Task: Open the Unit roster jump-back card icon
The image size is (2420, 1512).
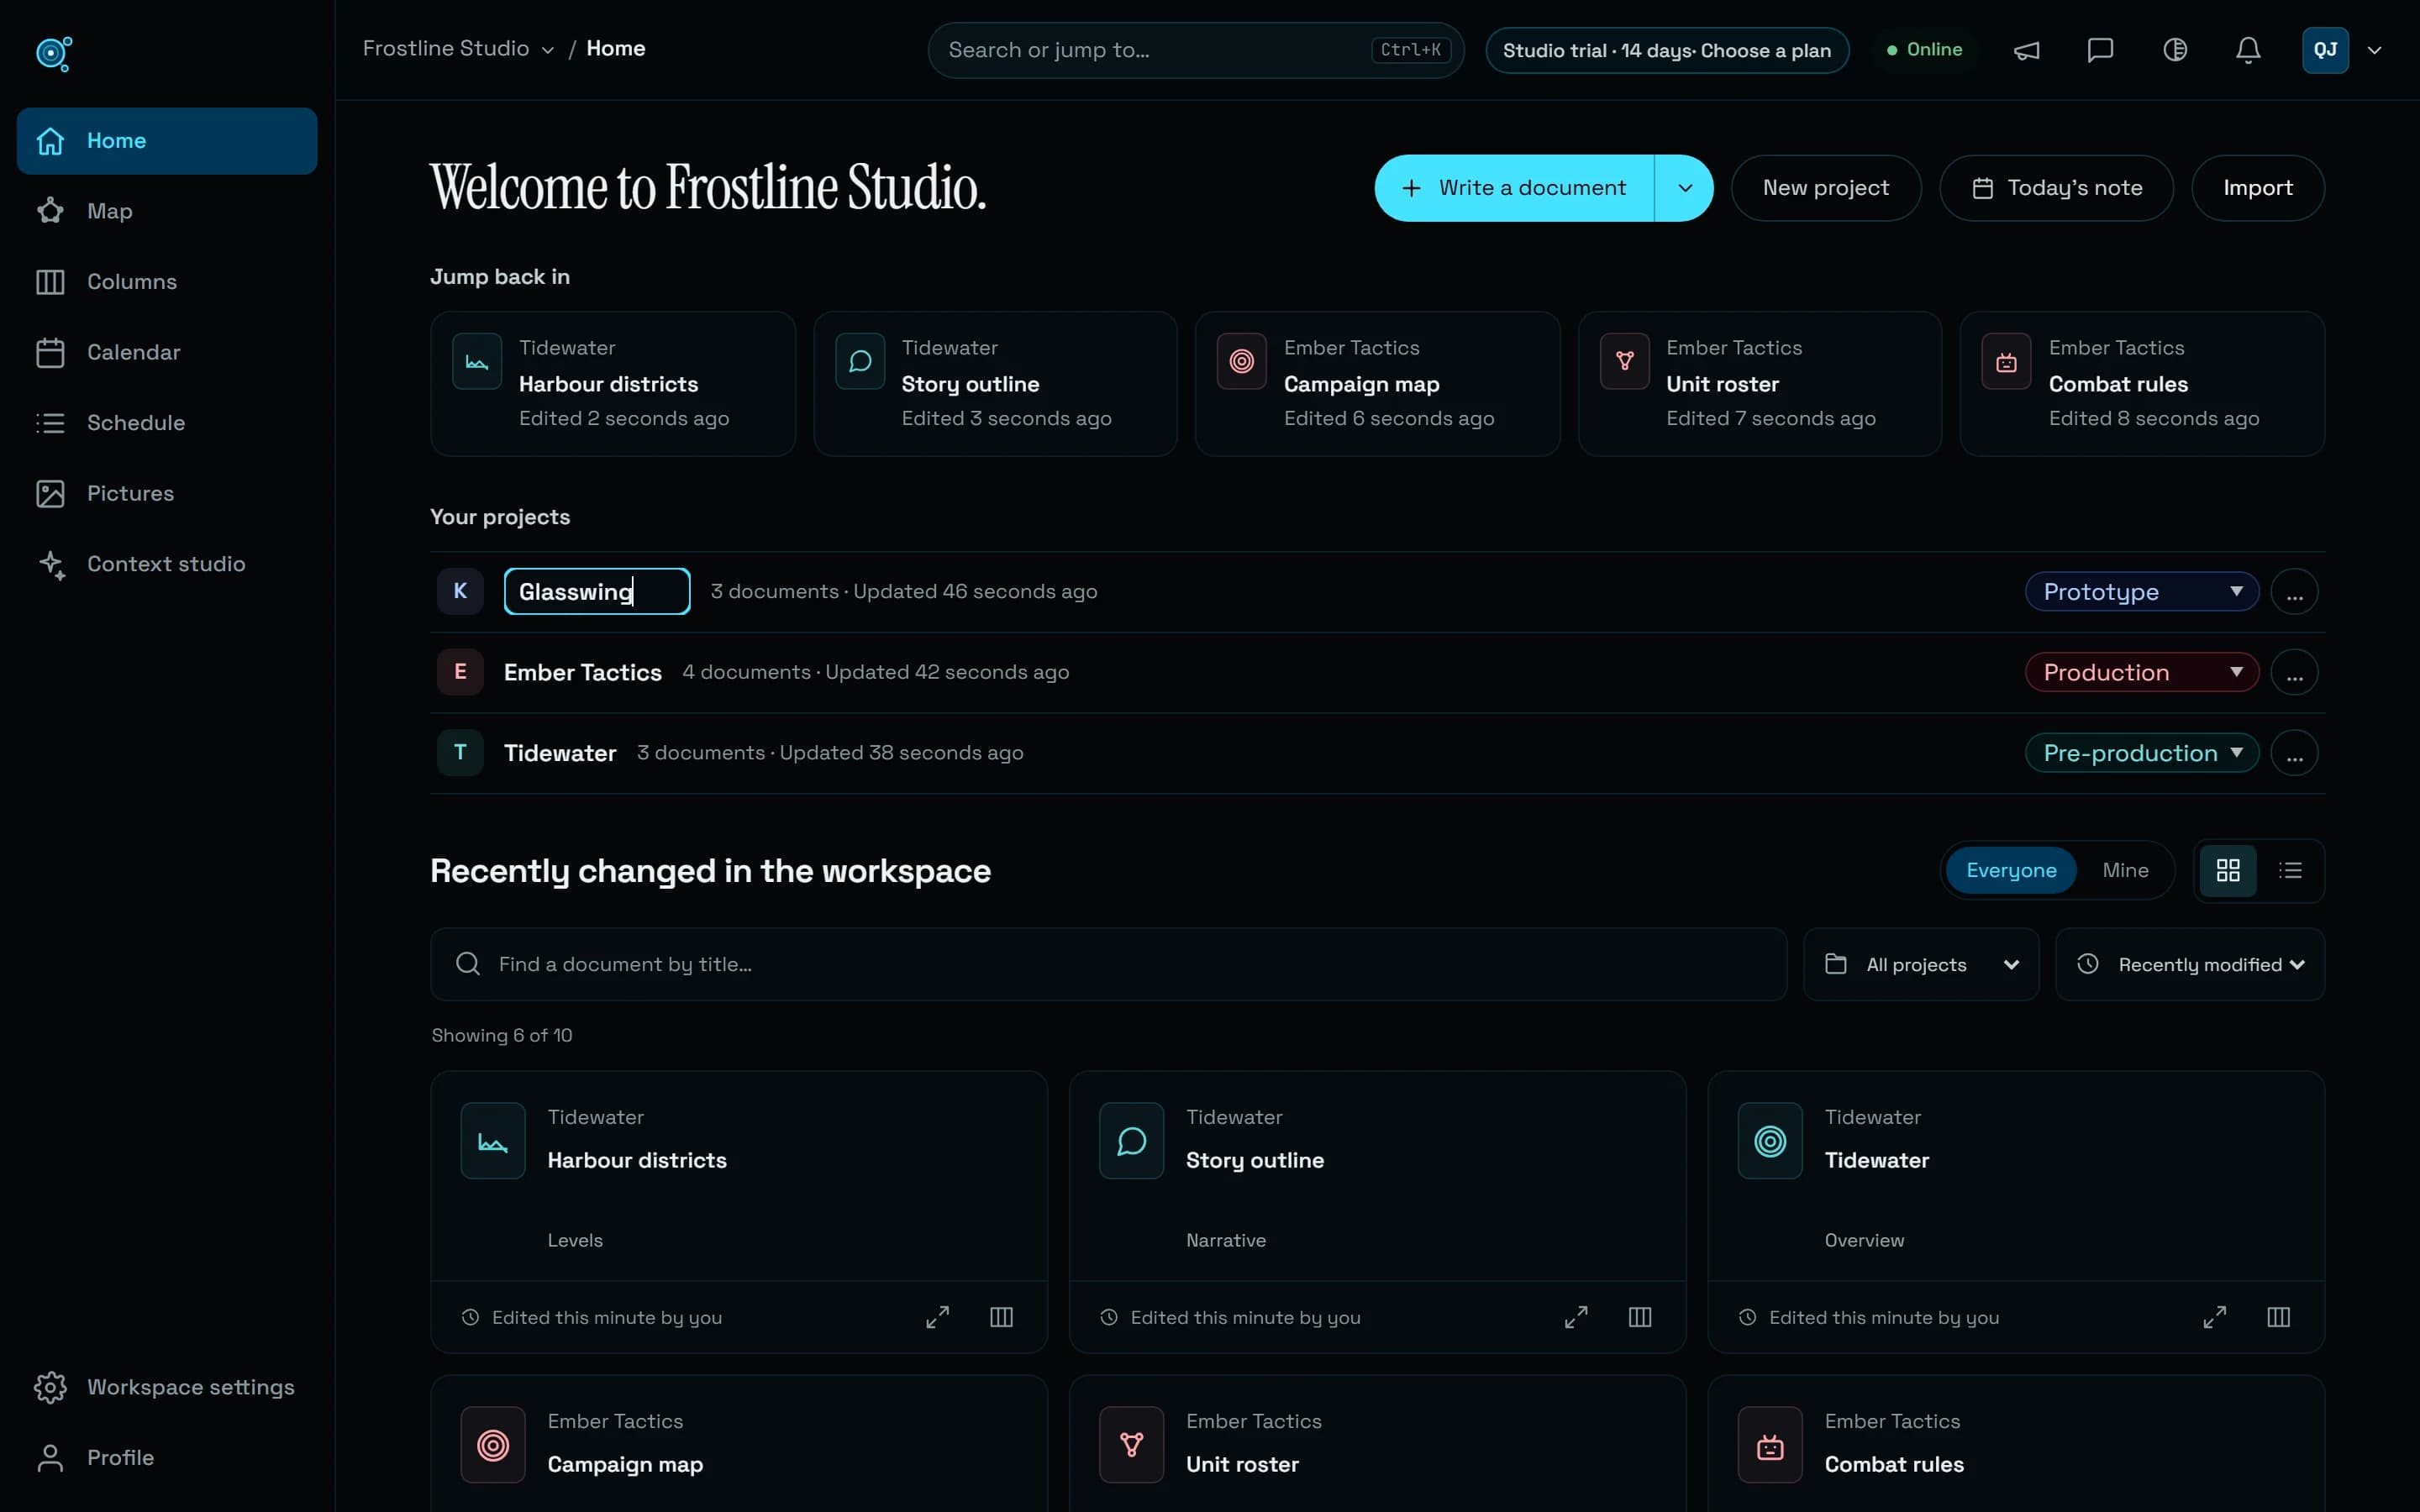Action: pyautogui.click(x=1625, y=362)
